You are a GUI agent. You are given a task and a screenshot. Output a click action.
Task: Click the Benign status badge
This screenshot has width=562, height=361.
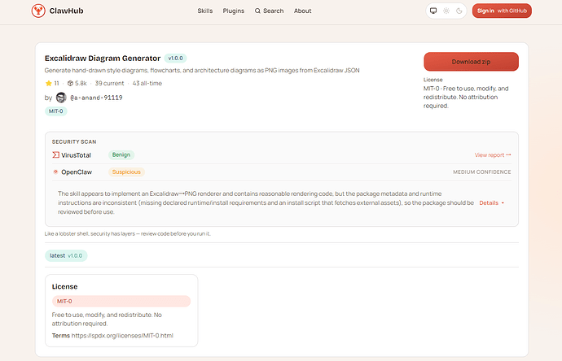(121, 154)
